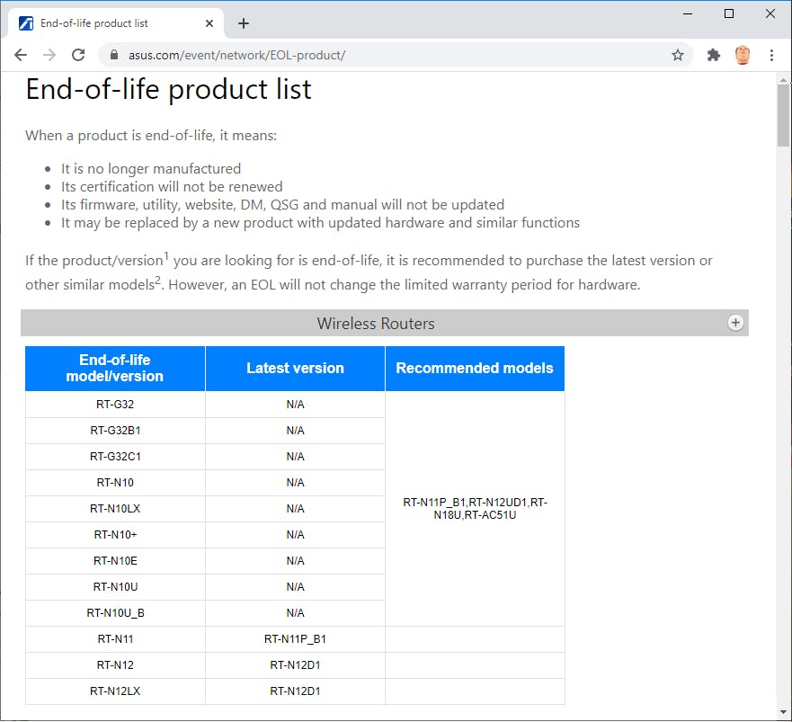Expand the Wireless Routers plus icon

tap(735, 323)
